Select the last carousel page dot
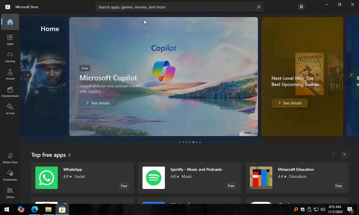Viewport: 359px width, 215px height. click(200, 142)
